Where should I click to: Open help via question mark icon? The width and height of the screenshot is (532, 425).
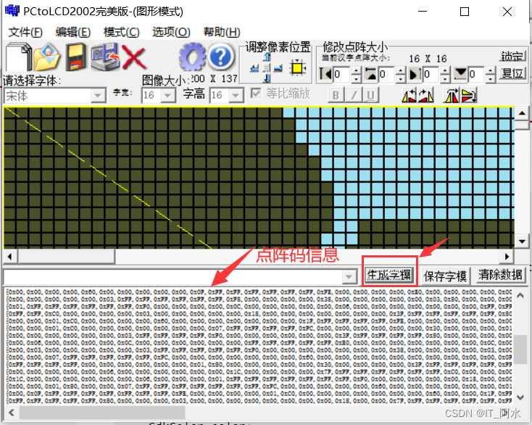point(221,57)
